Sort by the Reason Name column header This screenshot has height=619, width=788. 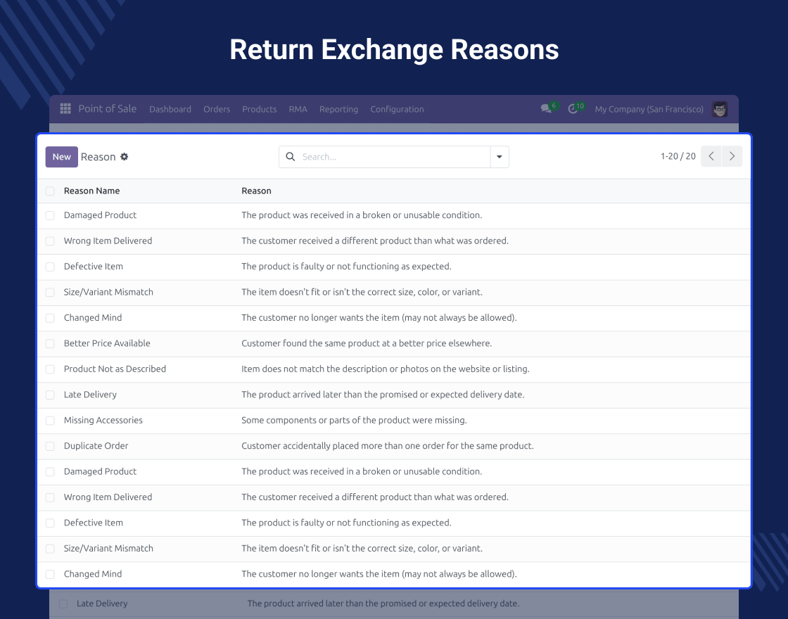point(91,191)
